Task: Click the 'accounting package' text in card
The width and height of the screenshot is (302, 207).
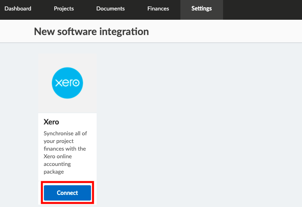Action: pyautogui.click(x=57, y=168)
